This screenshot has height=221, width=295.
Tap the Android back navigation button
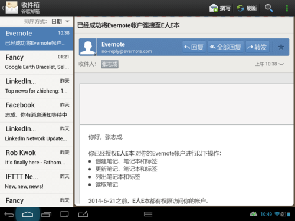click(9, 215)
